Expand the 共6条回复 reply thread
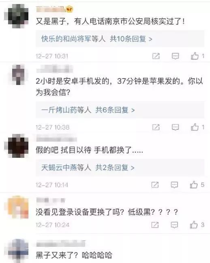 tap(115, 110)
